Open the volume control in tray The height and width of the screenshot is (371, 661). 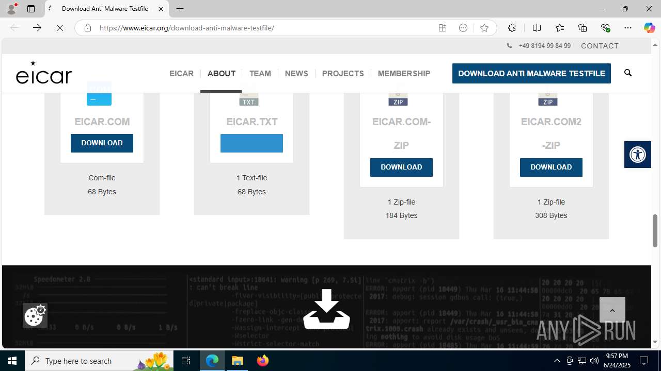(x=594, y=361)
